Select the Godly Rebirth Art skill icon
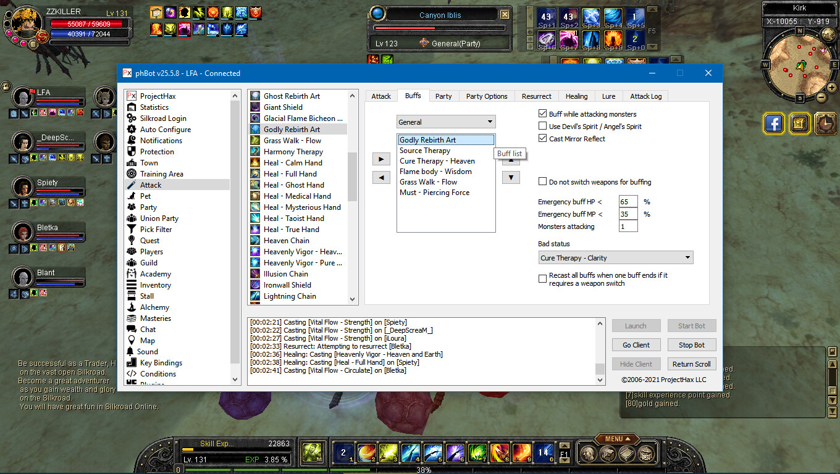The image size is (840, 474). coord(255,130)
